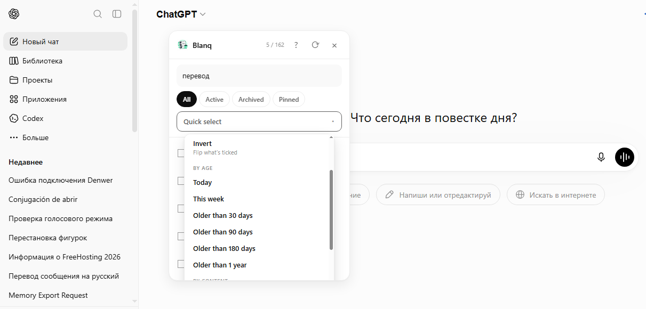Choose This week in Quick select list
The height and width of the screenshot is (309, 646).
tap(257, 199)
